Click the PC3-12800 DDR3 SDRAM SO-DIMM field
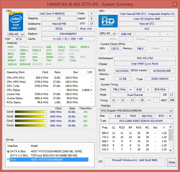 point(141,121)
